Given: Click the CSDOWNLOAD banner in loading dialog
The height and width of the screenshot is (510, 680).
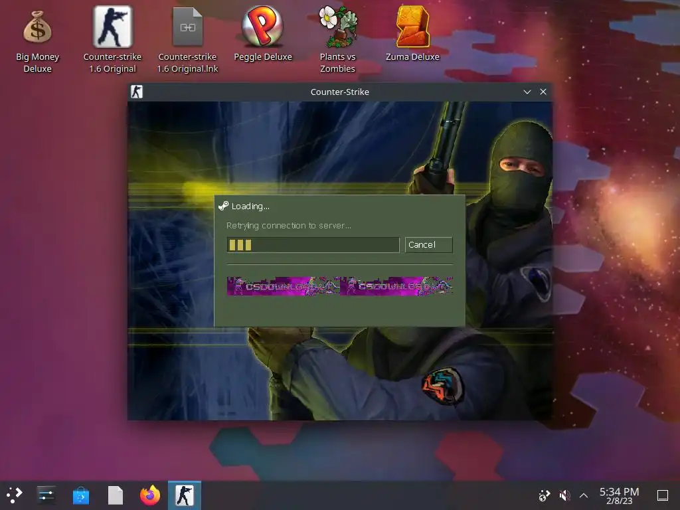Looking at the screenshot, I should click(x=339, y=286).
